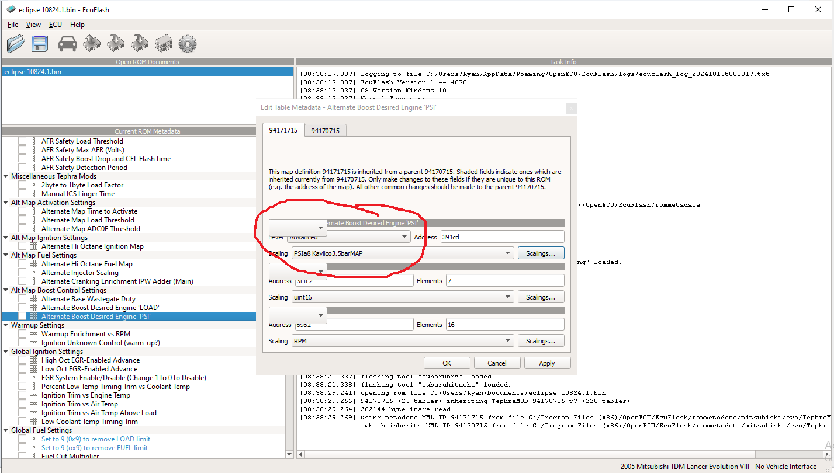Switch to the 94170715 tab

[325, 131]
